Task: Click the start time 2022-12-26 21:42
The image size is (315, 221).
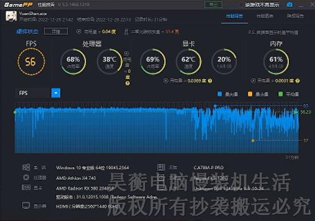Action: (x=56, y=20)
